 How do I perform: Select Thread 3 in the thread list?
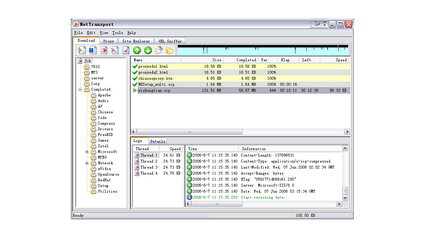[148, 167]
